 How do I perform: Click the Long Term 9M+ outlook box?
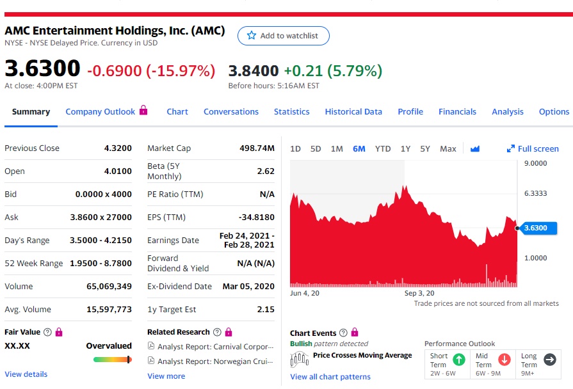[x=538, y=364]
